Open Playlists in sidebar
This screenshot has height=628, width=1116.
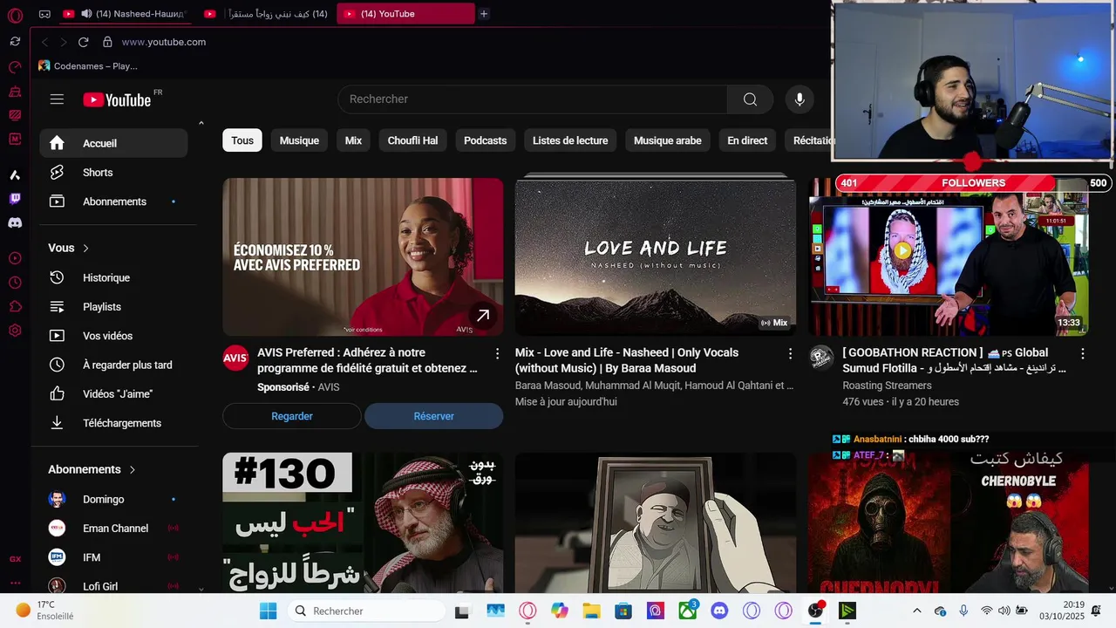click(113, 307)
